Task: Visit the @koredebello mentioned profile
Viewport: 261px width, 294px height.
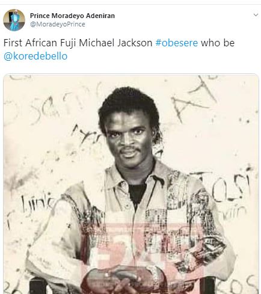Action: [35, 56]
